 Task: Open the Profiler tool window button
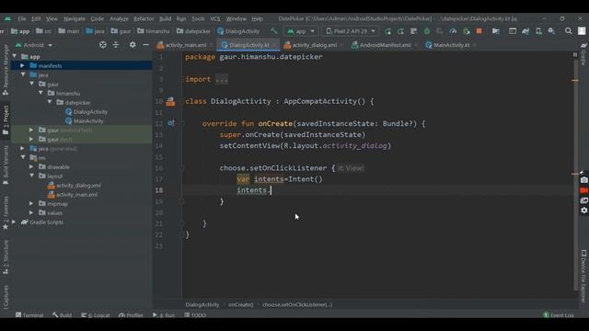tap(131, 314)
